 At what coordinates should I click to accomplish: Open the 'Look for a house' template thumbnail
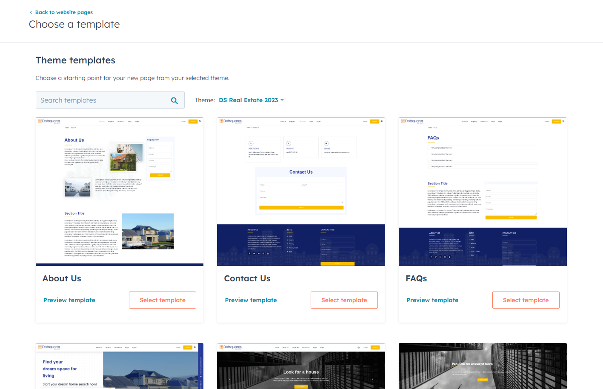301,366
